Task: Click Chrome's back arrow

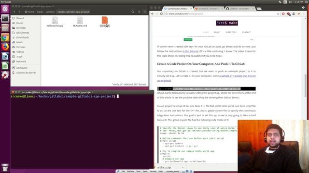Action: 153,14
